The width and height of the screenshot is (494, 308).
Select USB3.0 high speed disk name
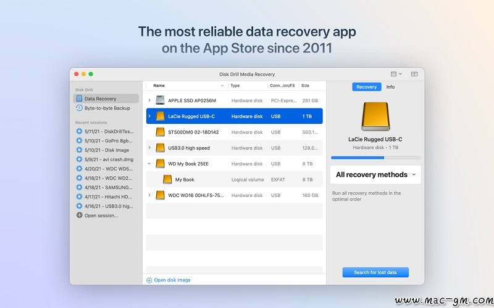[x=189, y=148]
